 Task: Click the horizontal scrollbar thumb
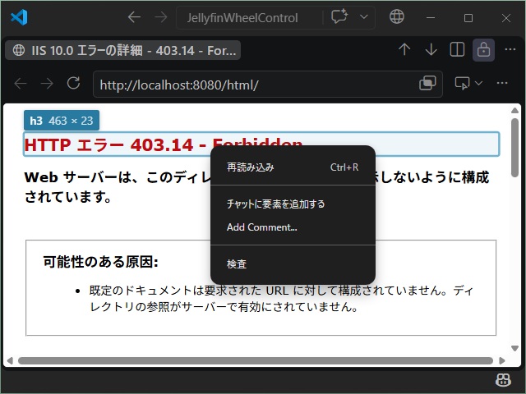click(x=256, y=360)
